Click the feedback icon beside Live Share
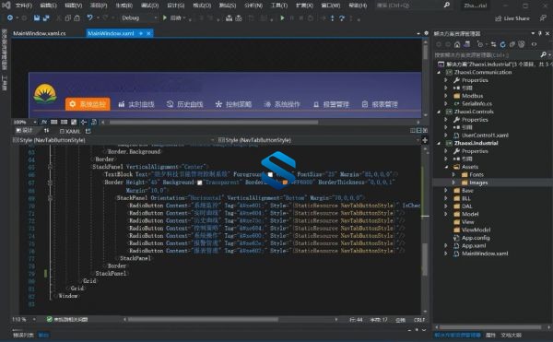The image size is (553, 342). pos(543,18)
